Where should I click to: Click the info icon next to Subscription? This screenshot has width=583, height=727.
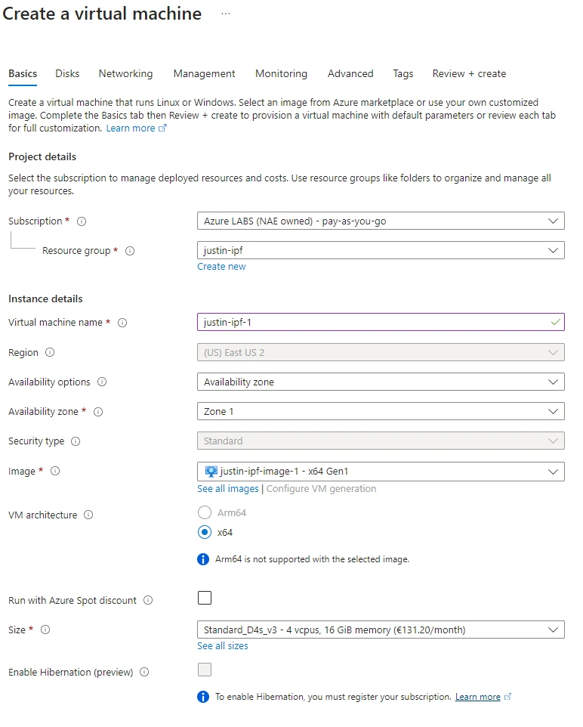(82, 221)
